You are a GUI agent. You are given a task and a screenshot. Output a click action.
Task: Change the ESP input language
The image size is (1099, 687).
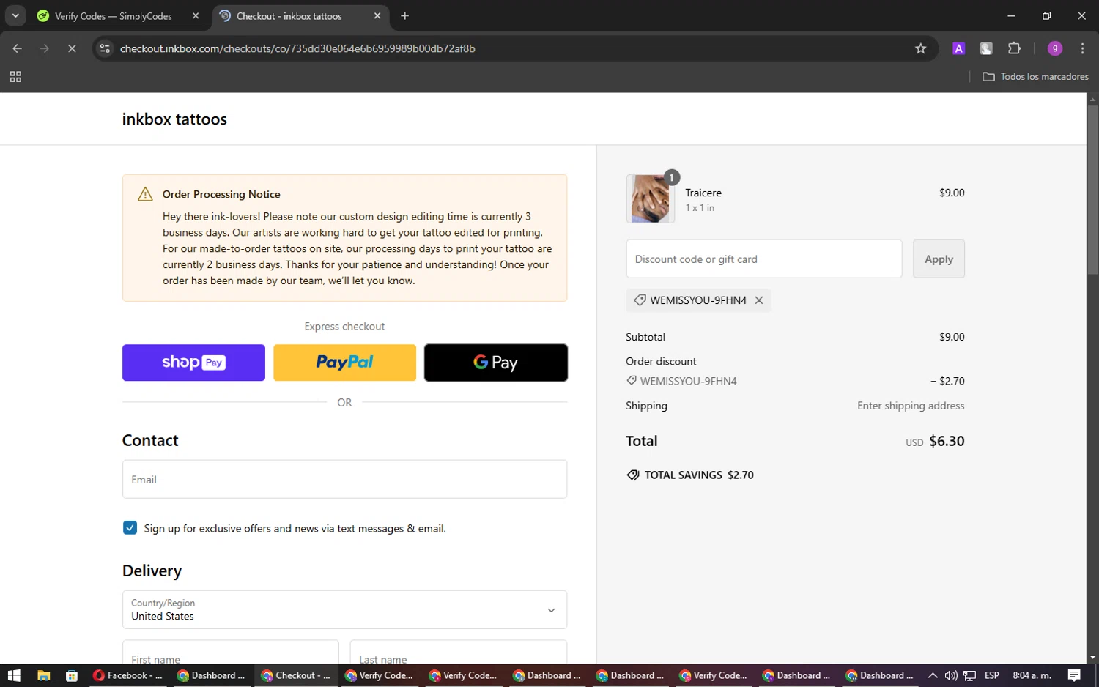(992, 675)
